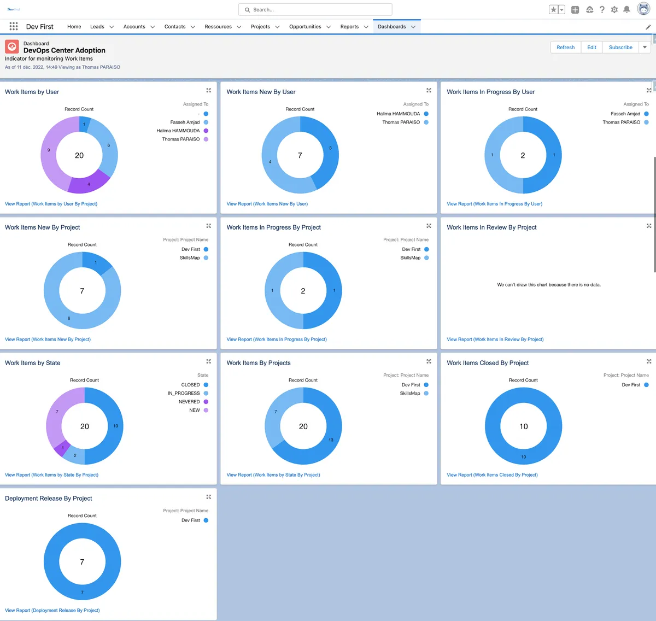Click the pencil icon to edit the navigation bar
Image resolution: width=656 pixels, height=621 pixels.
pos(648,27)
